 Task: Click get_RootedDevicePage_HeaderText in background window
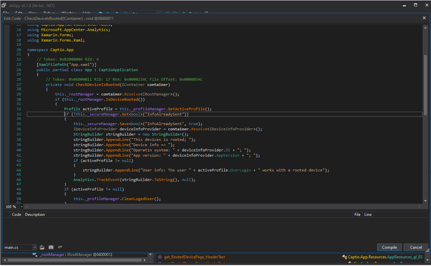coord(194,257)
